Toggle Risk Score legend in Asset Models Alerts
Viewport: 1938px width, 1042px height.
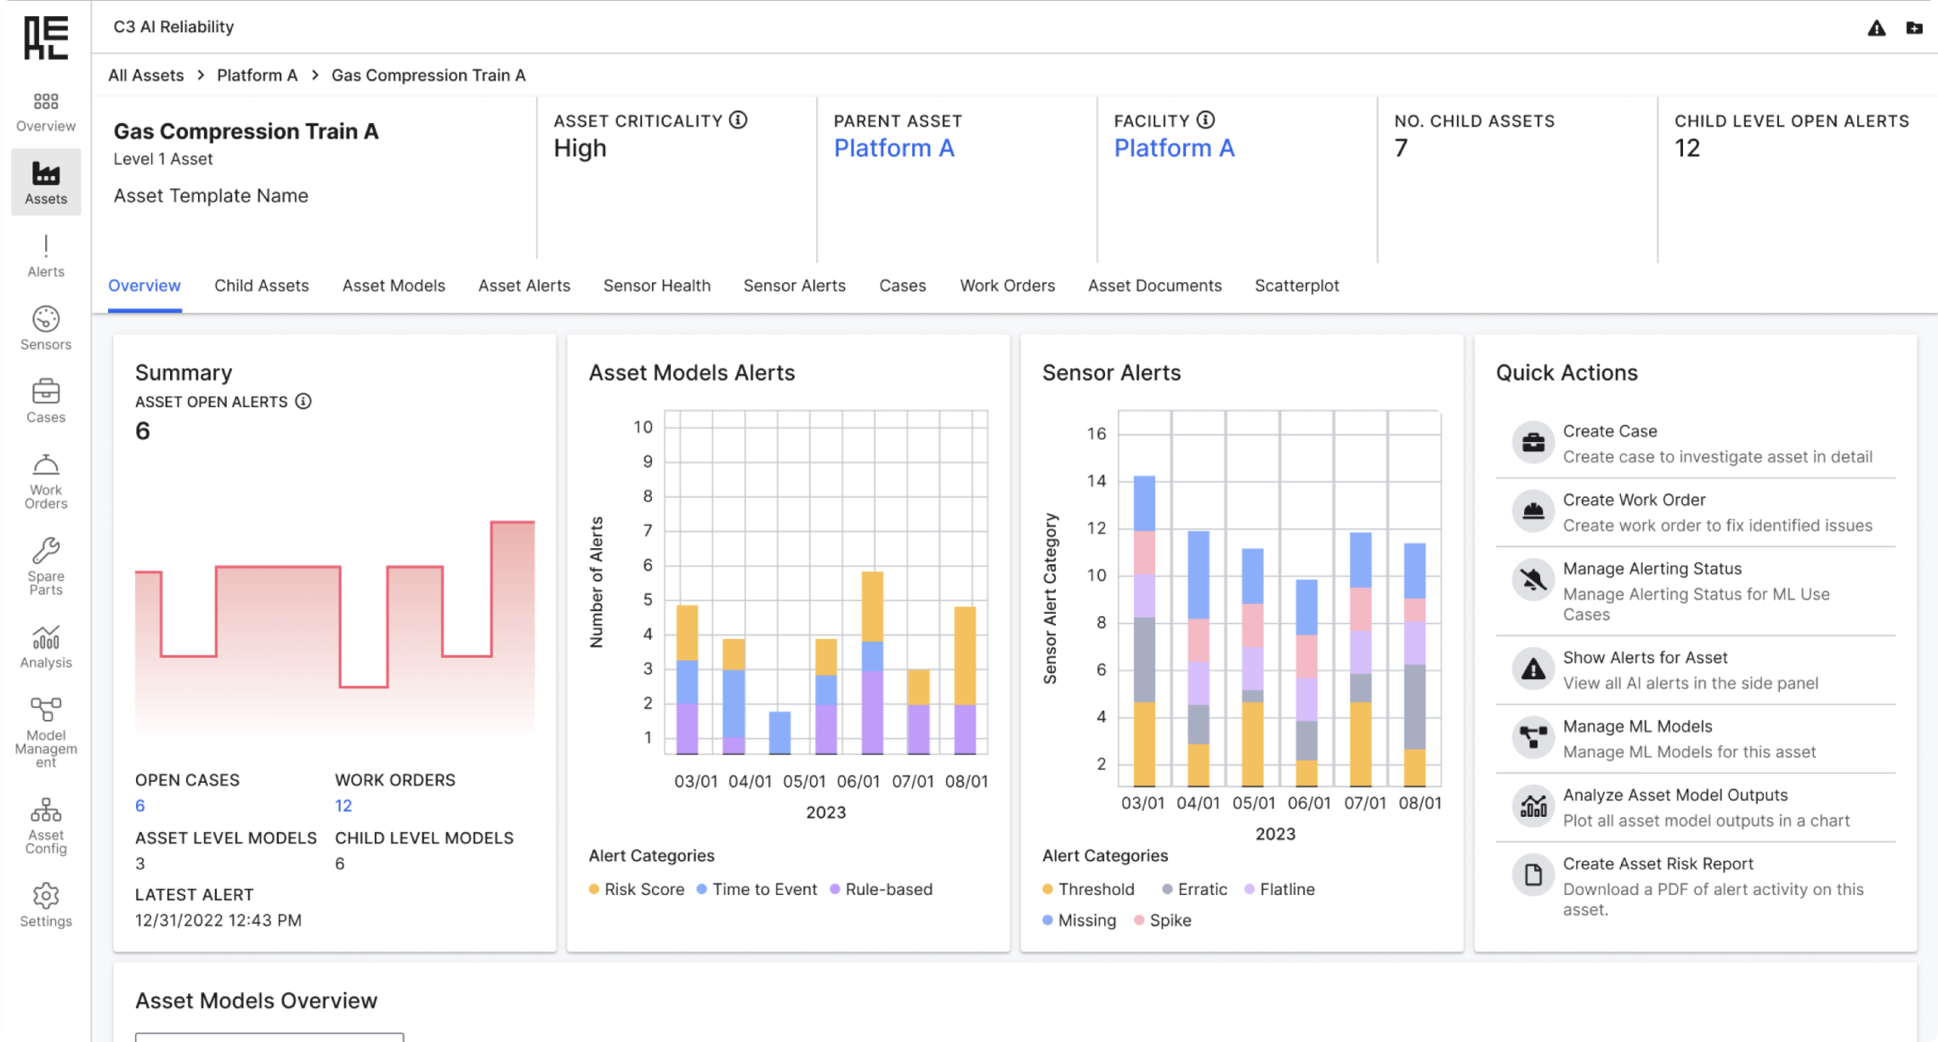click(x=637, y=889)
